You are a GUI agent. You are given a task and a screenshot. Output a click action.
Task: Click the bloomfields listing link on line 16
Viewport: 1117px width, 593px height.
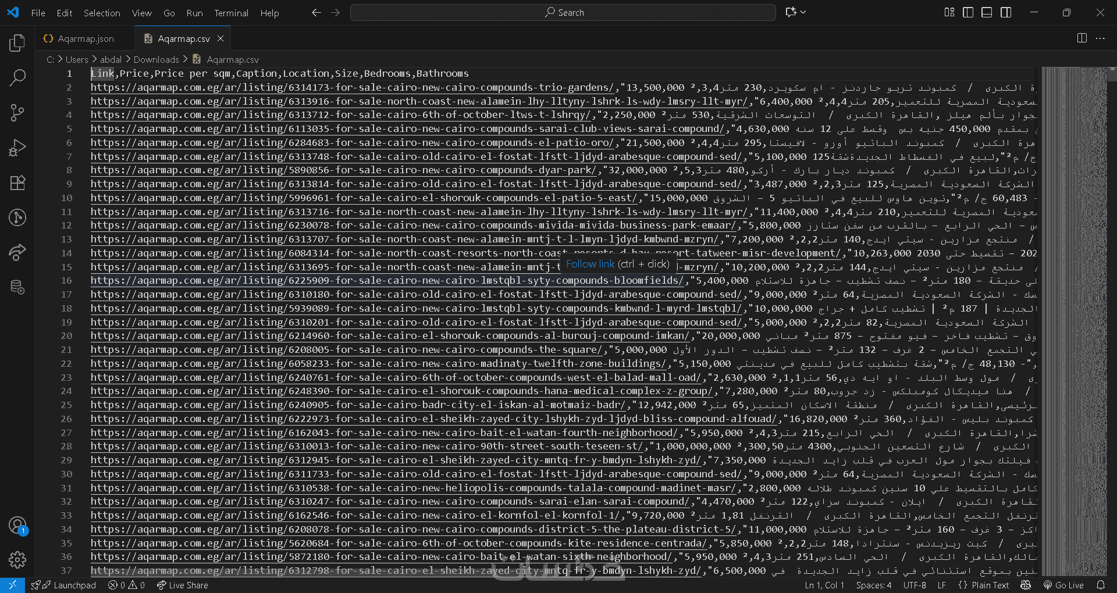point(387,281)
